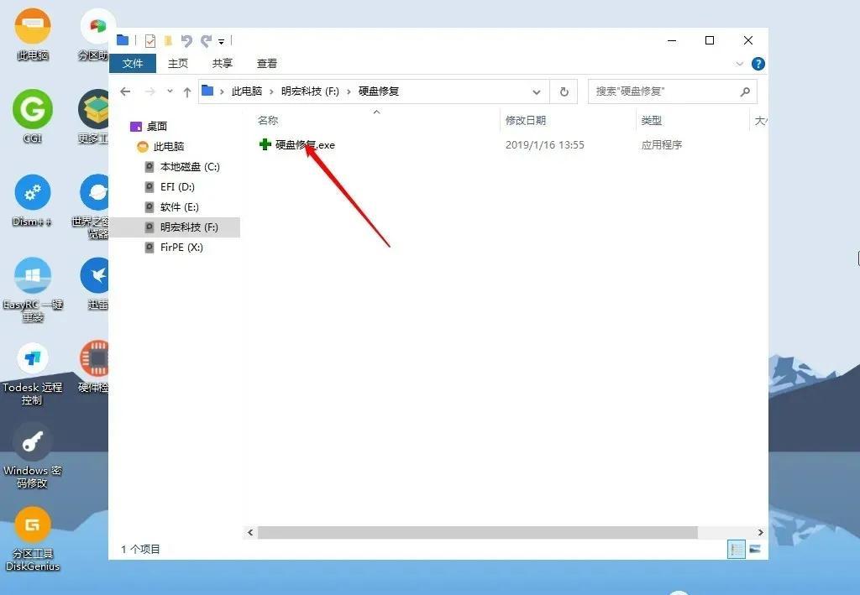
Task: Click 此电脑 in the address breadcrumb
Action: click(246, 91)
